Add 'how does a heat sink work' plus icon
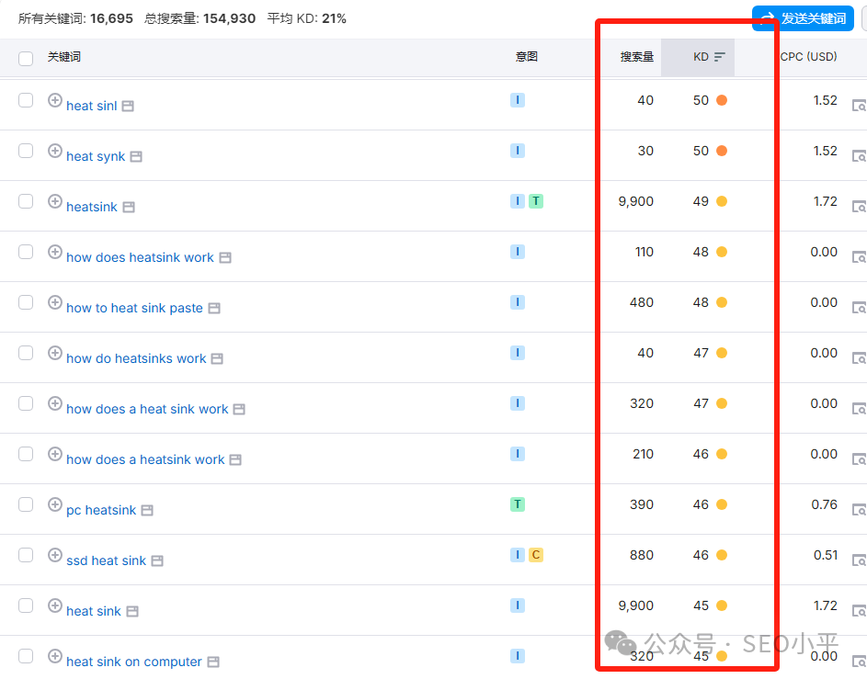867x679 pixels. 55,403
